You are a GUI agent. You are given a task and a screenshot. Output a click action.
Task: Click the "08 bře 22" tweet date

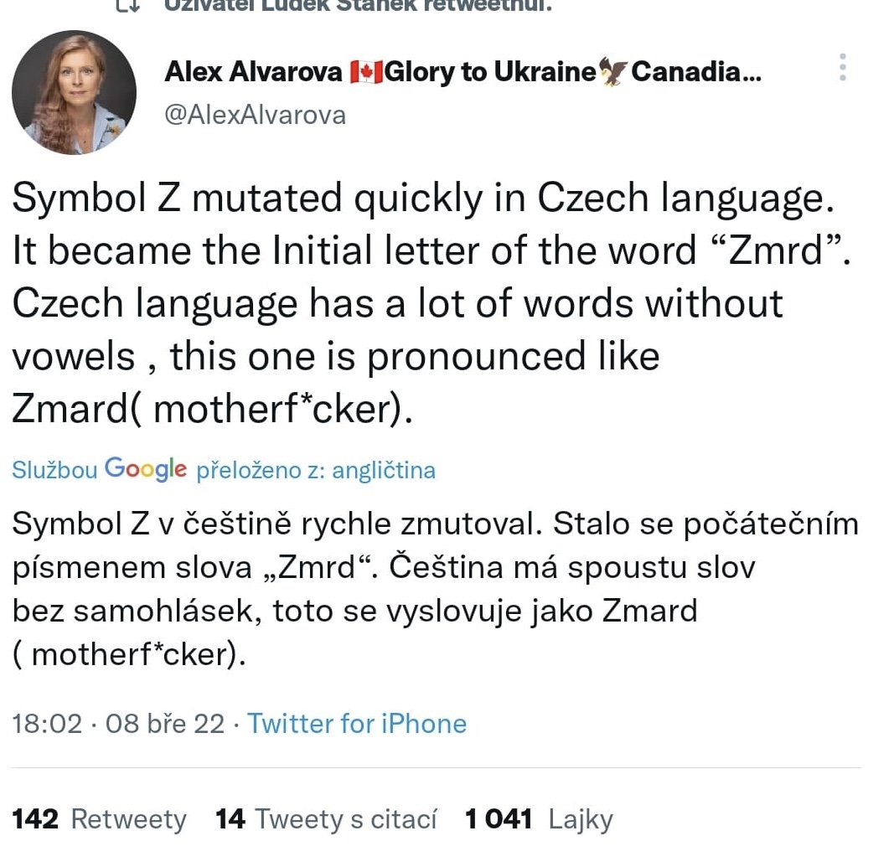click(x=165, y=723)
